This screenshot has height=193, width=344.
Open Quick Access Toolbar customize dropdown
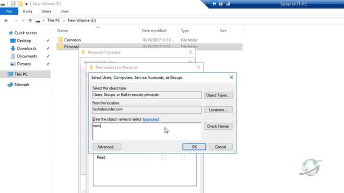click(26, 4)
